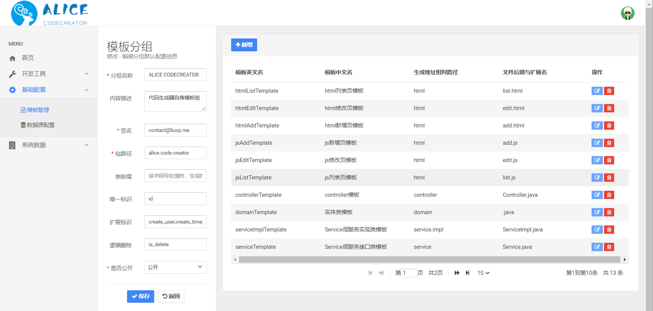Click the 逻辑删除 input field

point(175,244)
